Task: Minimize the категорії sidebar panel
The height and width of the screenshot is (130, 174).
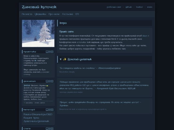Action: tap(47, 110)
